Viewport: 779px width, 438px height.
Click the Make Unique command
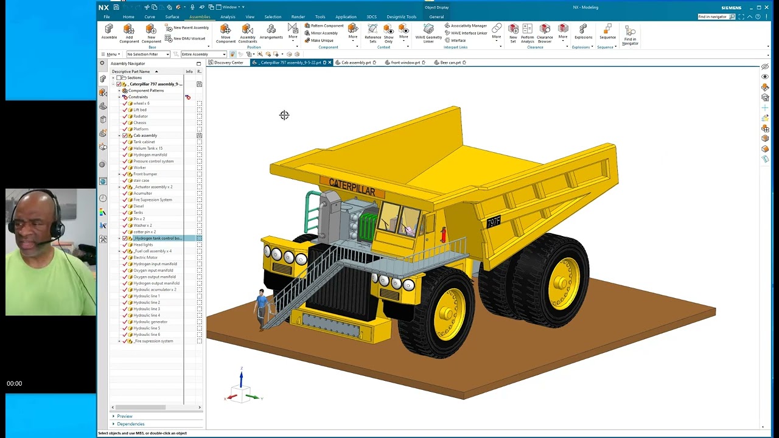pos(319,40)
